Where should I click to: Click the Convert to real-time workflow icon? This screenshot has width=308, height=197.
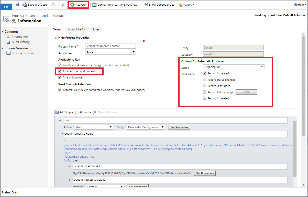click(x=94, y=5)
